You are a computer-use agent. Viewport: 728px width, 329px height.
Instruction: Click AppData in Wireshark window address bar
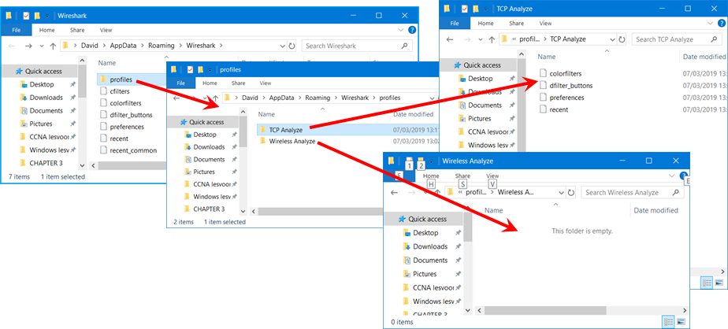click(x=123, y=46)
